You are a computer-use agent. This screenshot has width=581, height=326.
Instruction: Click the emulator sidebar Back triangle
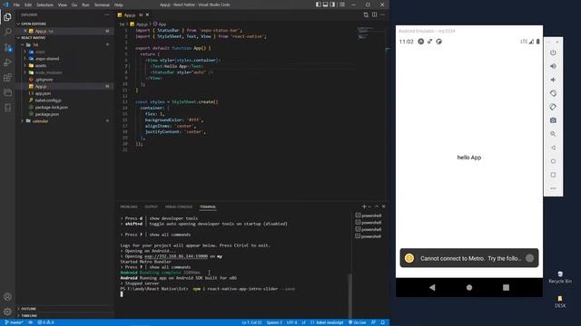[x=553, y=148]
